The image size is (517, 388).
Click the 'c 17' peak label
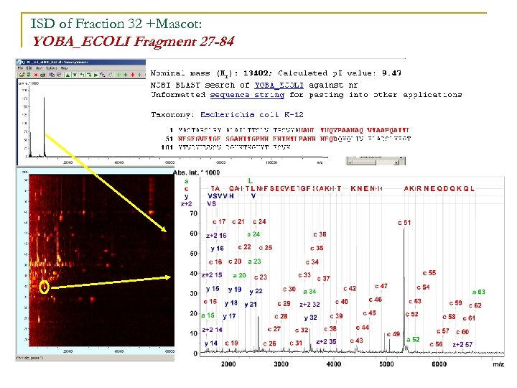pos(219,222)
